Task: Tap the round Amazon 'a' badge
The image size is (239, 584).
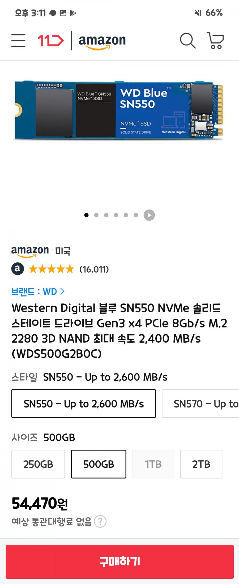Action: click(x=18, y=269)
